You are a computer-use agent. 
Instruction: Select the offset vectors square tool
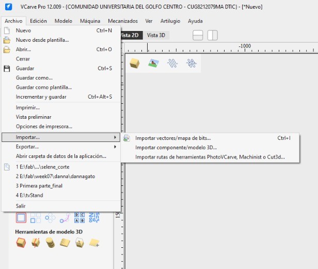(21, 218)
